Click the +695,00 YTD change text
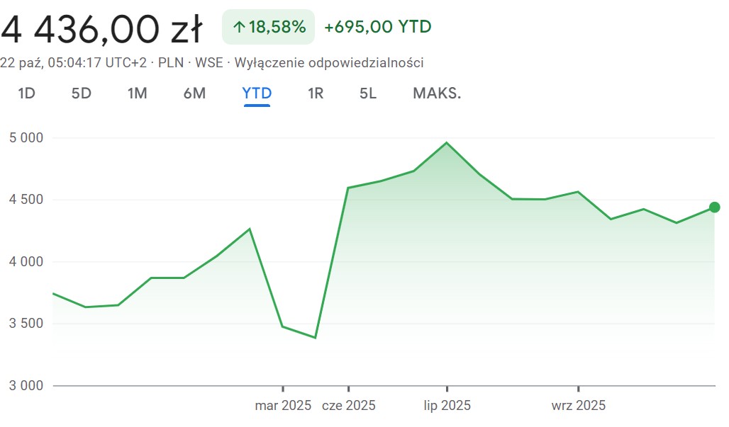The image size is (729, 427). (378, 28)
